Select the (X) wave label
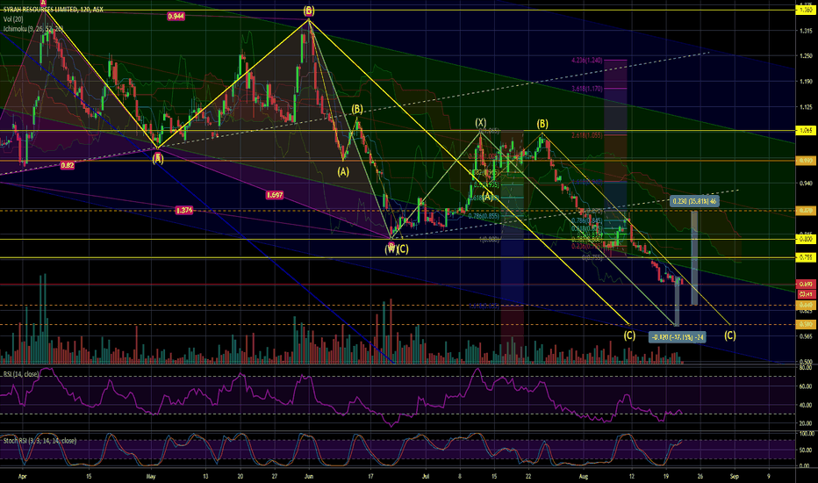Image resolution: width=818 pixels, height=483 pixels. (x=480, y=122)
